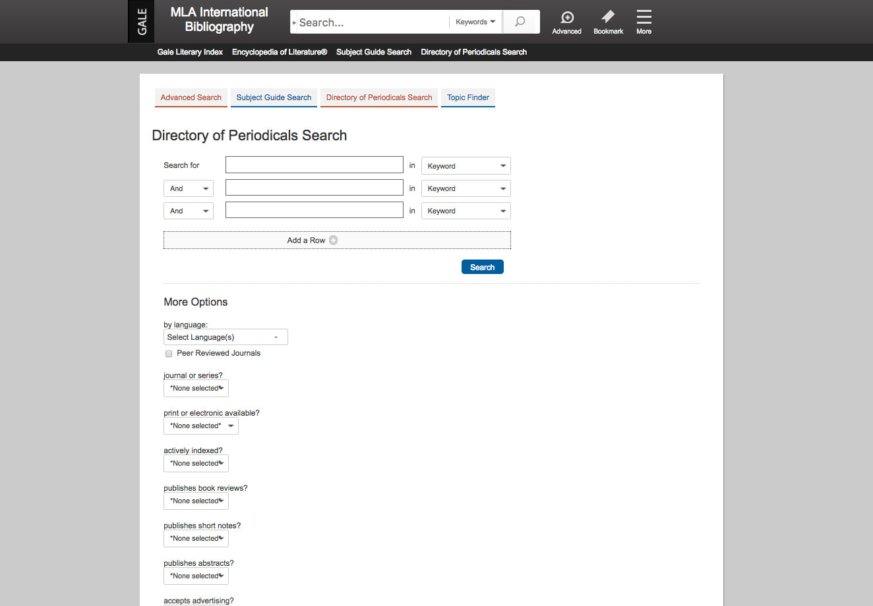The image size is (873, 606).
Task: Switch to the Subject Guide Search tab
Action: (x=274, y=97)
